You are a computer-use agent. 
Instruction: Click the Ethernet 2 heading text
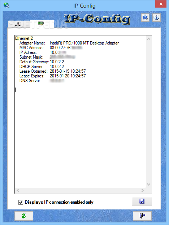[24, 38]
